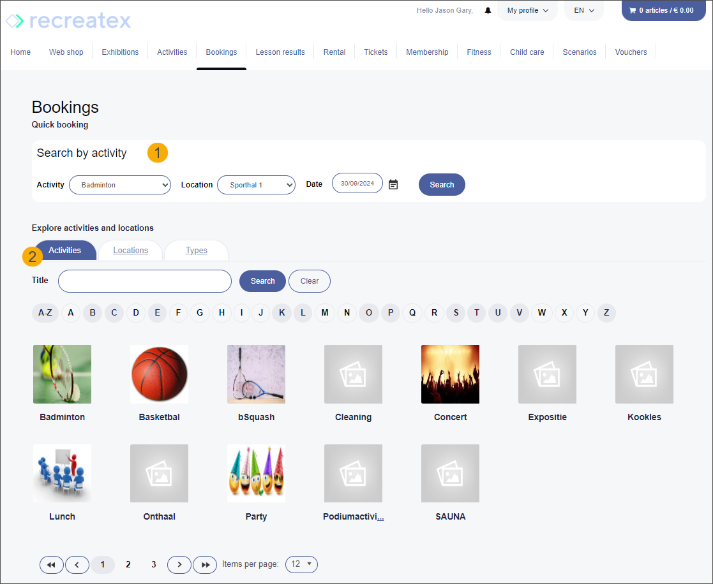The width and height of the screenshot is (713, 584).
Task: Filter activities by letter B
Action: pos(93,313)
